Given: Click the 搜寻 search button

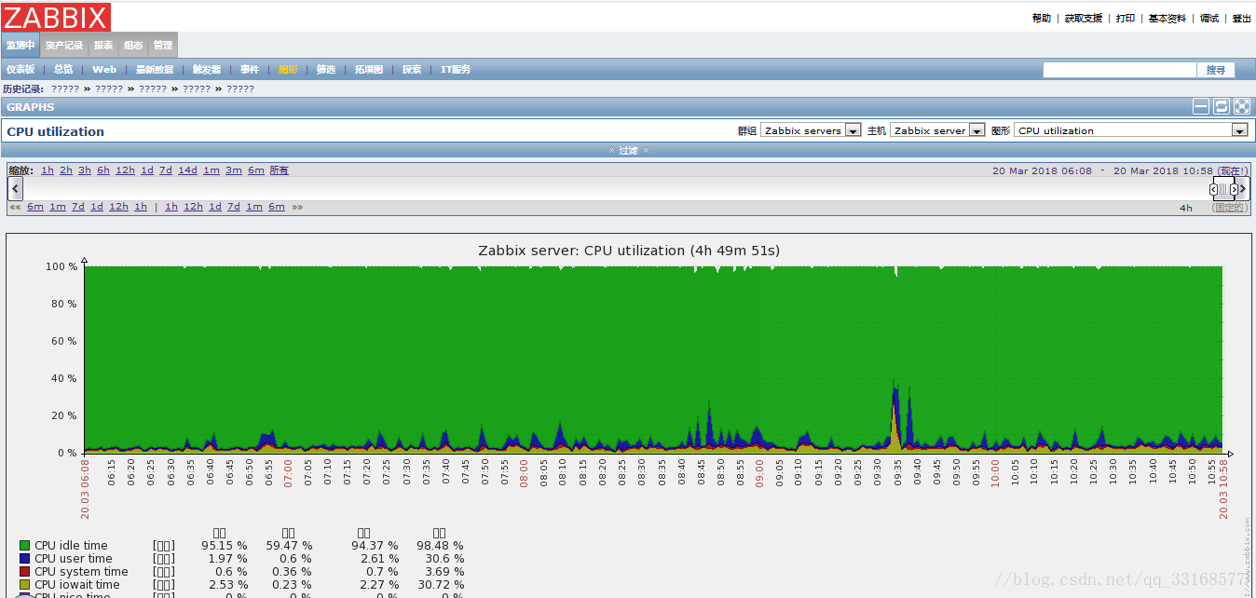Looking at the screenshot, I should pyautogui.click(x=1216, y=70).
